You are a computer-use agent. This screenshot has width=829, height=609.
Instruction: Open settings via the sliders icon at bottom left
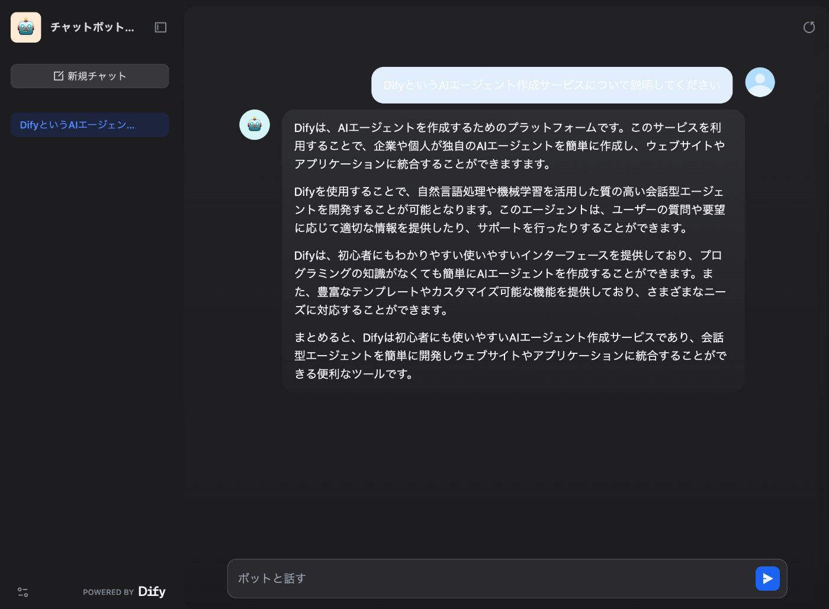pos(23,592)
